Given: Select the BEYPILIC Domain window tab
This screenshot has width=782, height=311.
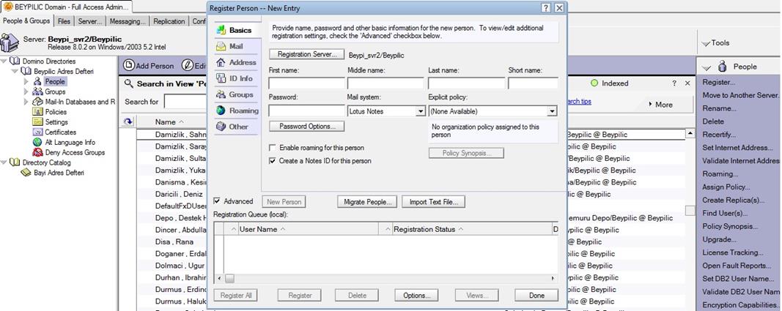Looking at the screenshot, I should pos(67,7).
